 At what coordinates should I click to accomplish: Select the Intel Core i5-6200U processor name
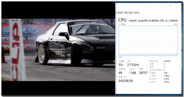tap(153, 21)
